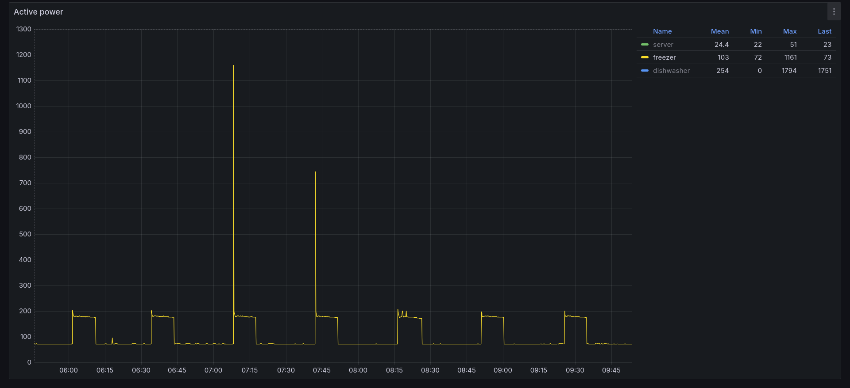Open the green server color swatch
This screenshot has height=388, width=850.
click(x=645, y=45)
